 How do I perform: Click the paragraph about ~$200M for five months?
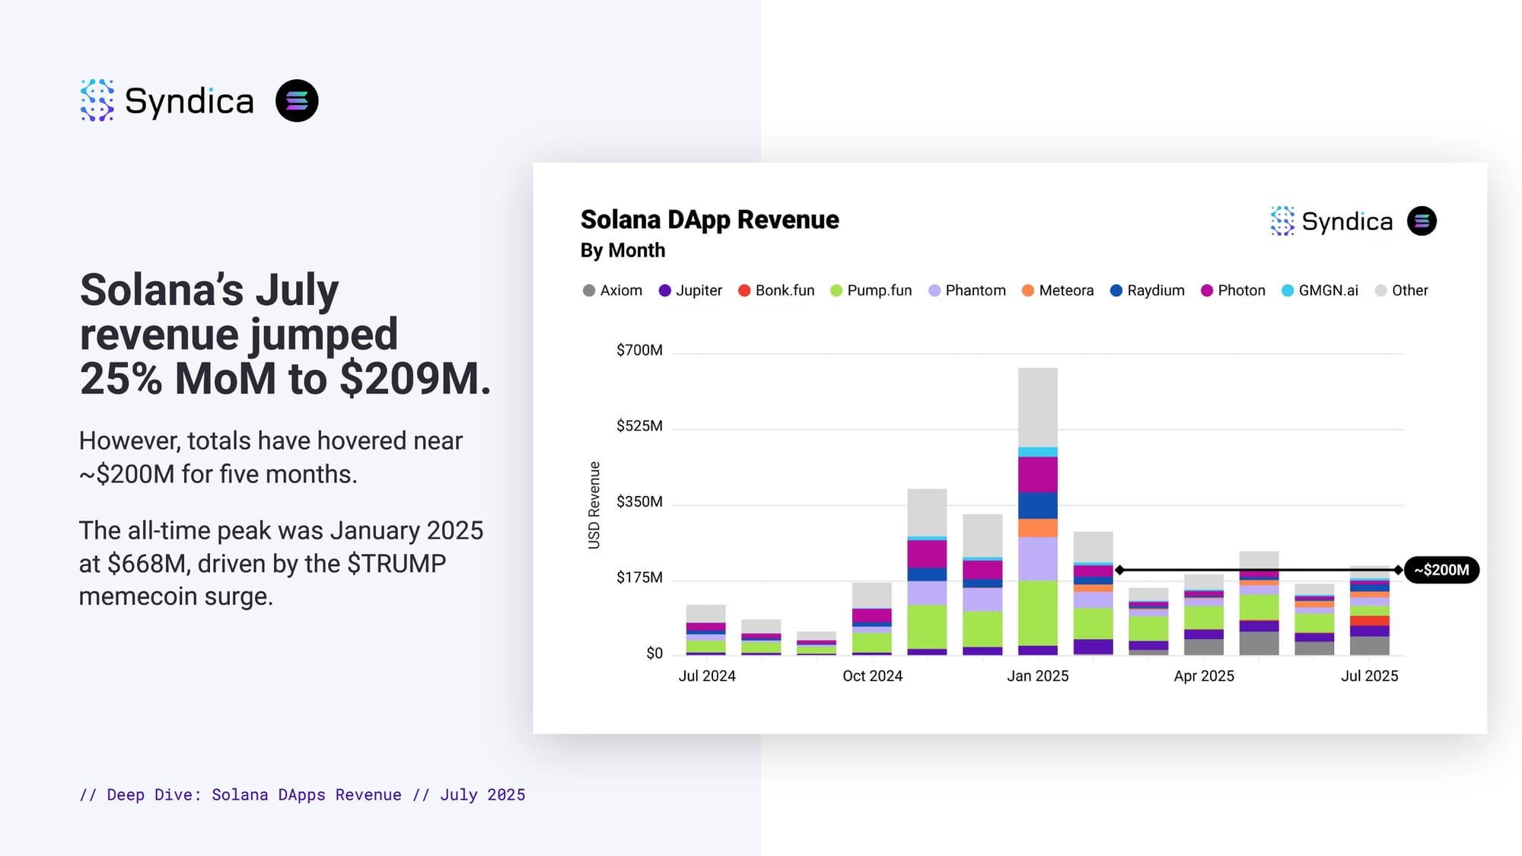[271, 457]
